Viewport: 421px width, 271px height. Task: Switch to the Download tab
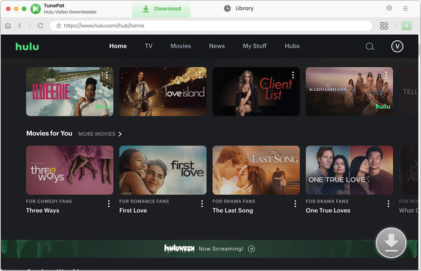pyautogui.click(x=161, y=9)
